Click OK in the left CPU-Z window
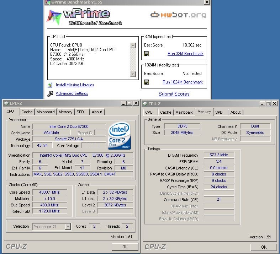The image size is (280, 254). click(125, 247)
